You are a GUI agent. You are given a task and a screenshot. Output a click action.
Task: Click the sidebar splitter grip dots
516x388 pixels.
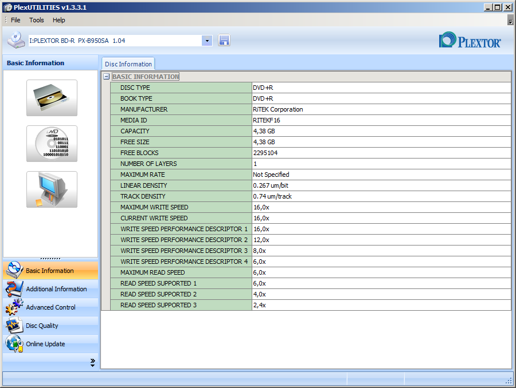click(x=50, y=259)
